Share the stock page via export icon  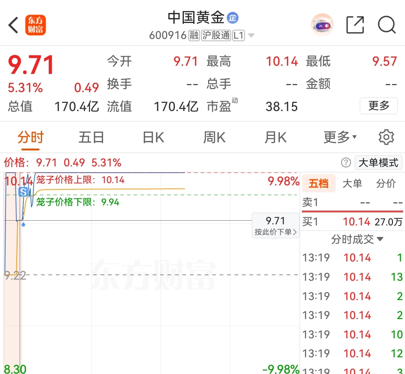click(355, 25)
